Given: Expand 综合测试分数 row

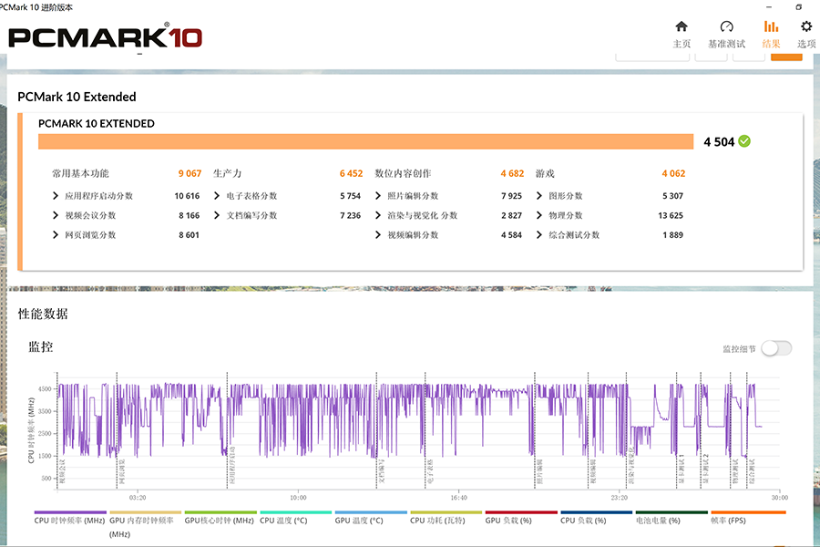Looking at the screenshot, I should coord(539,235).
